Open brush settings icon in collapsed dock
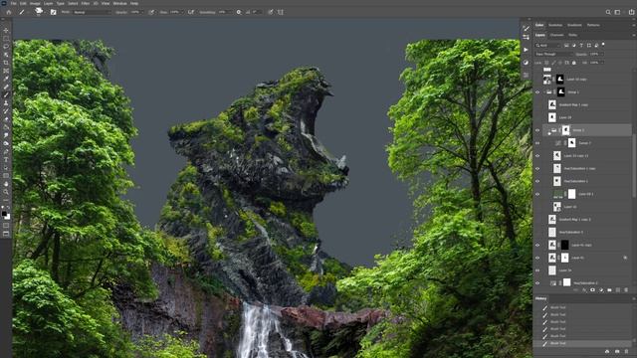 (527, 29)
